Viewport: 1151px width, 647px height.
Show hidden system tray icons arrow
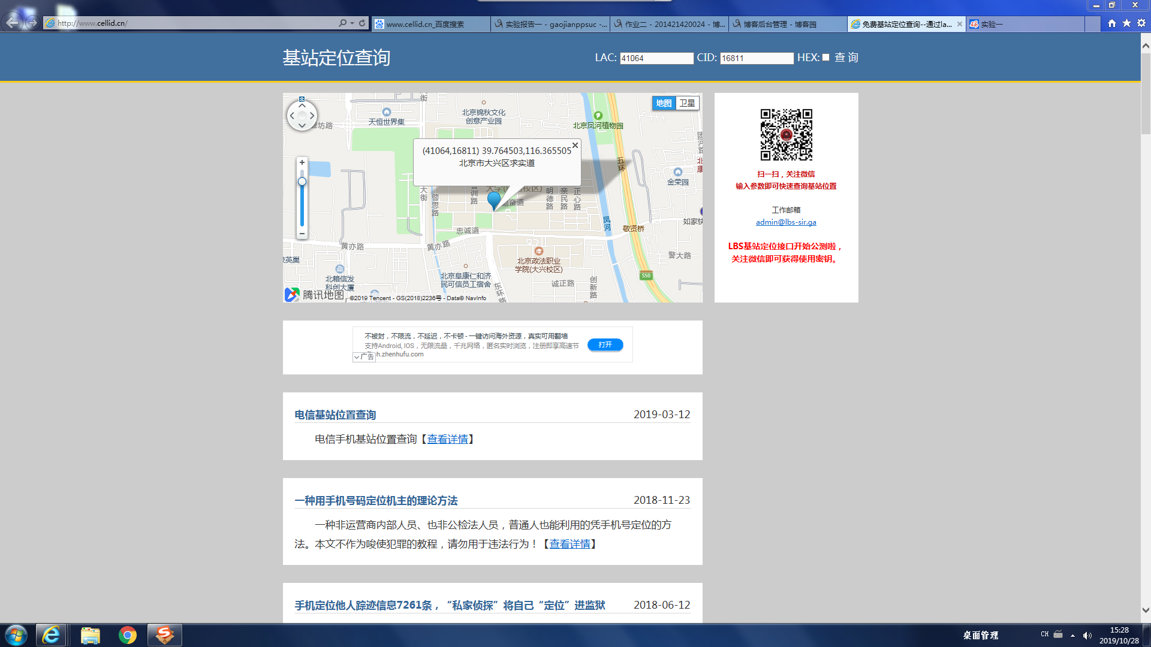click(x=1072, y=635)
